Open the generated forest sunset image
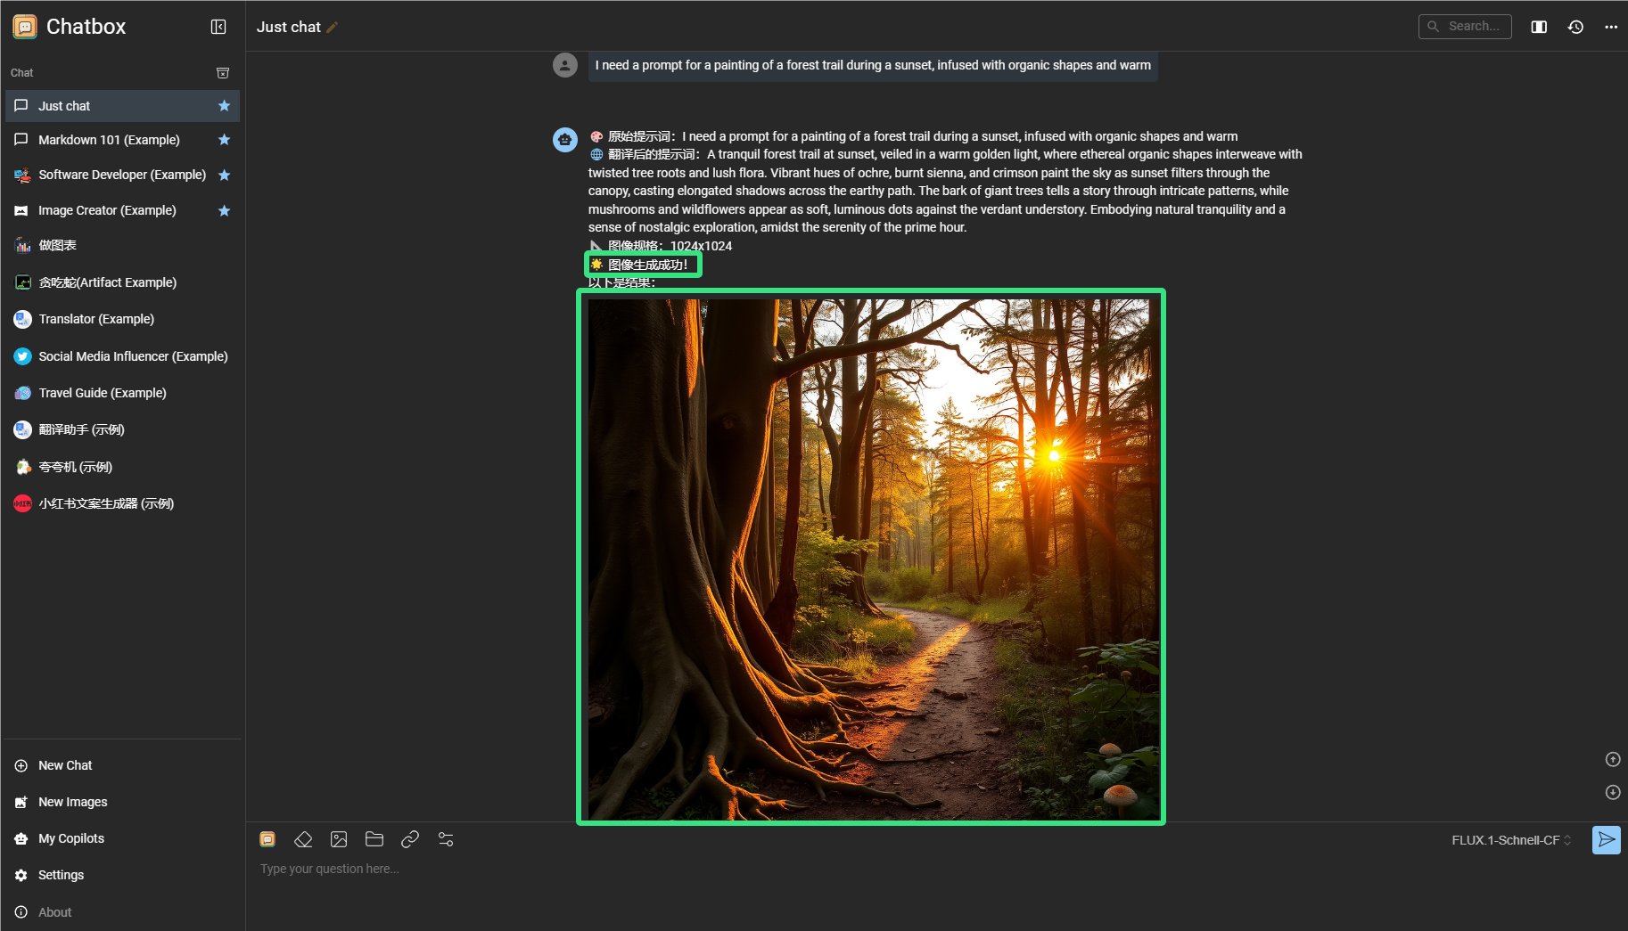 pos(873,559)
